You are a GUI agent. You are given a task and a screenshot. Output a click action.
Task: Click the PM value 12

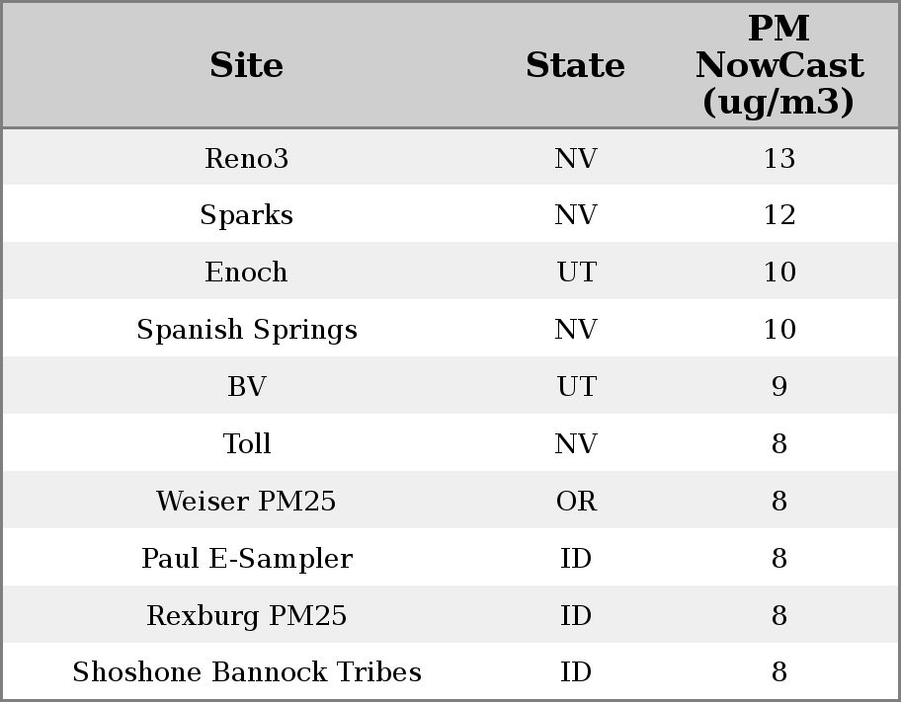click(778, 215)
